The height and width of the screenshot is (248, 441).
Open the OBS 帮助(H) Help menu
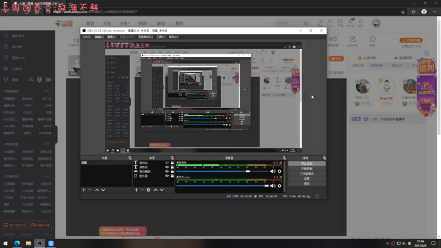click(174, 37)
